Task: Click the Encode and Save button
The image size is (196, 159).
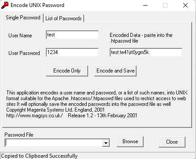Action: click(115, 71)
